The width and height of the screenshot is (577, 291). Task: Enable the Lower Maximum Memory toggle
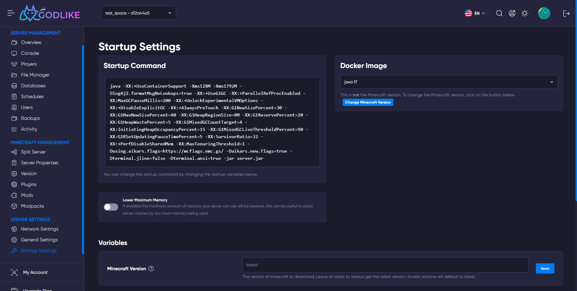(x=111, y=207)
